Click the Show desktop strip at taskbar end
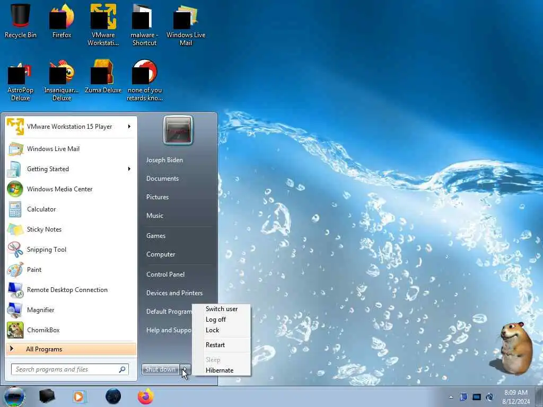The width and height of the screenshot is (543, 407). 539,396
